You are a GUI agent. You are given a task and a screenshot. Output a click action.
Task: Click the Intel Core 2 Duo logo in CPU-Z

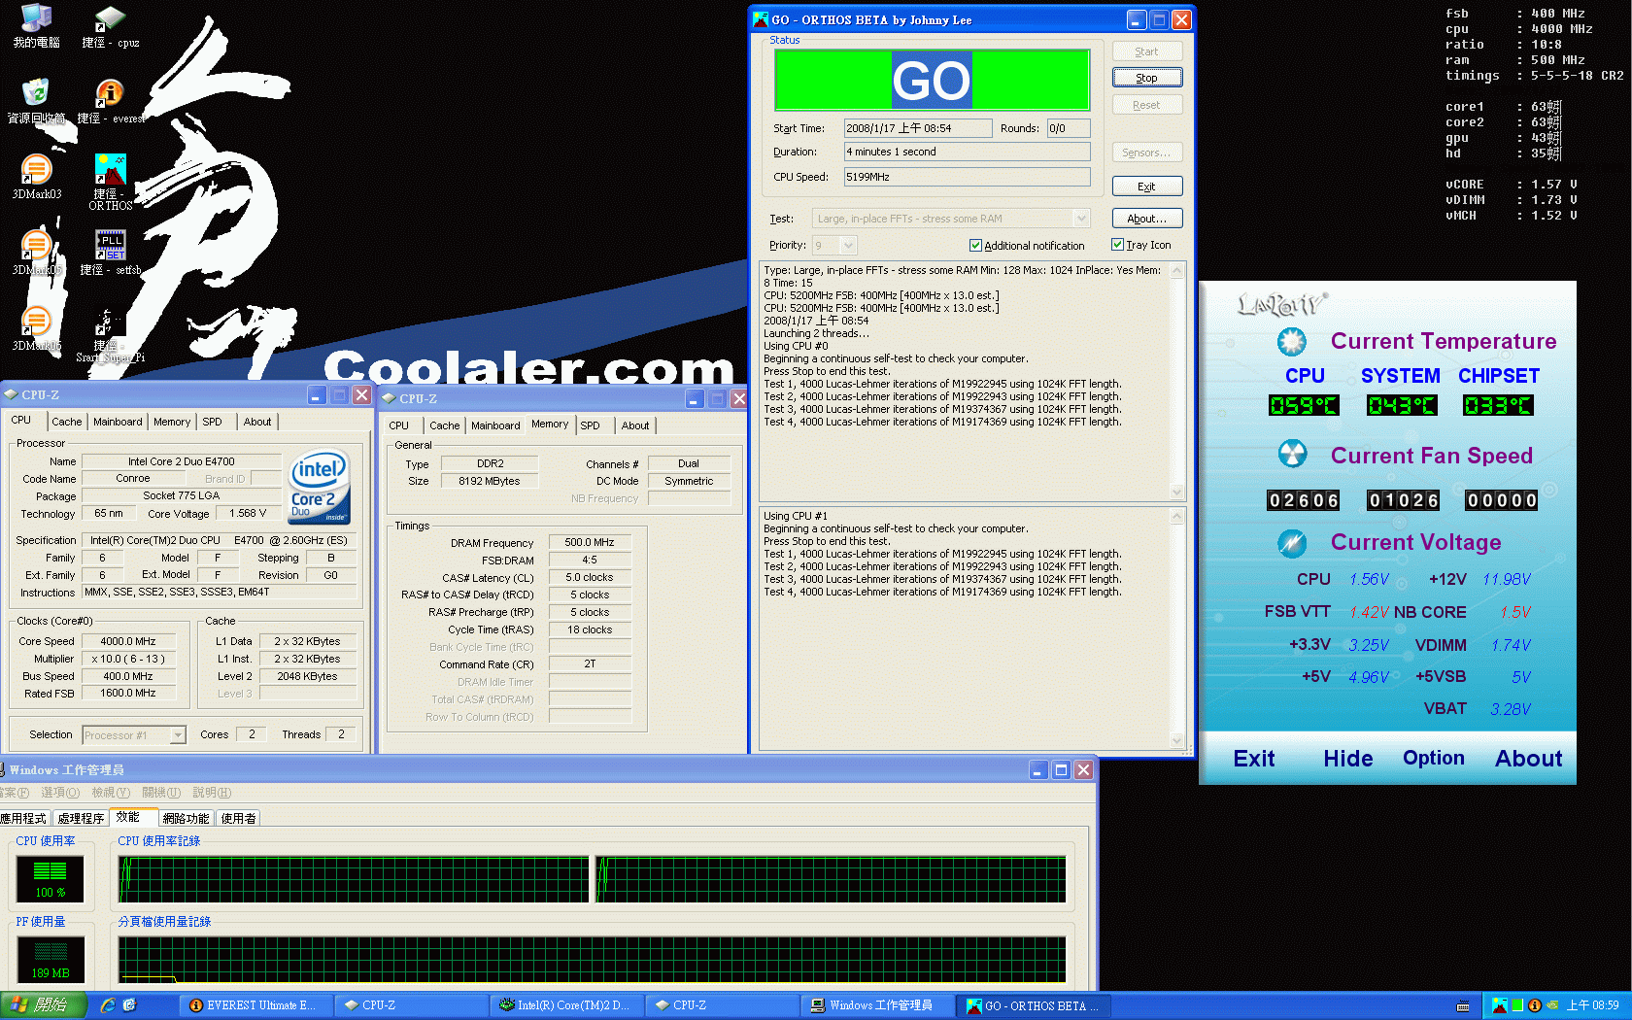point(319,486)
